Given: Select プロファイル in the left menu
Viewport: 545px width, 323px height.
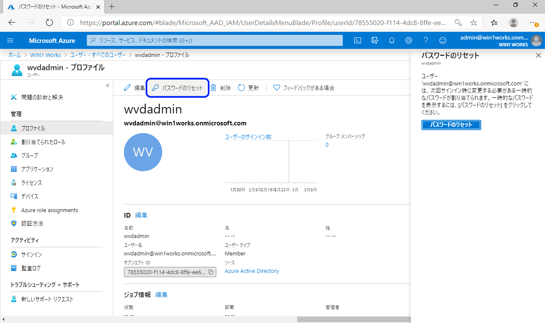Looking at the screenshot, I should [x=56, y=128].
